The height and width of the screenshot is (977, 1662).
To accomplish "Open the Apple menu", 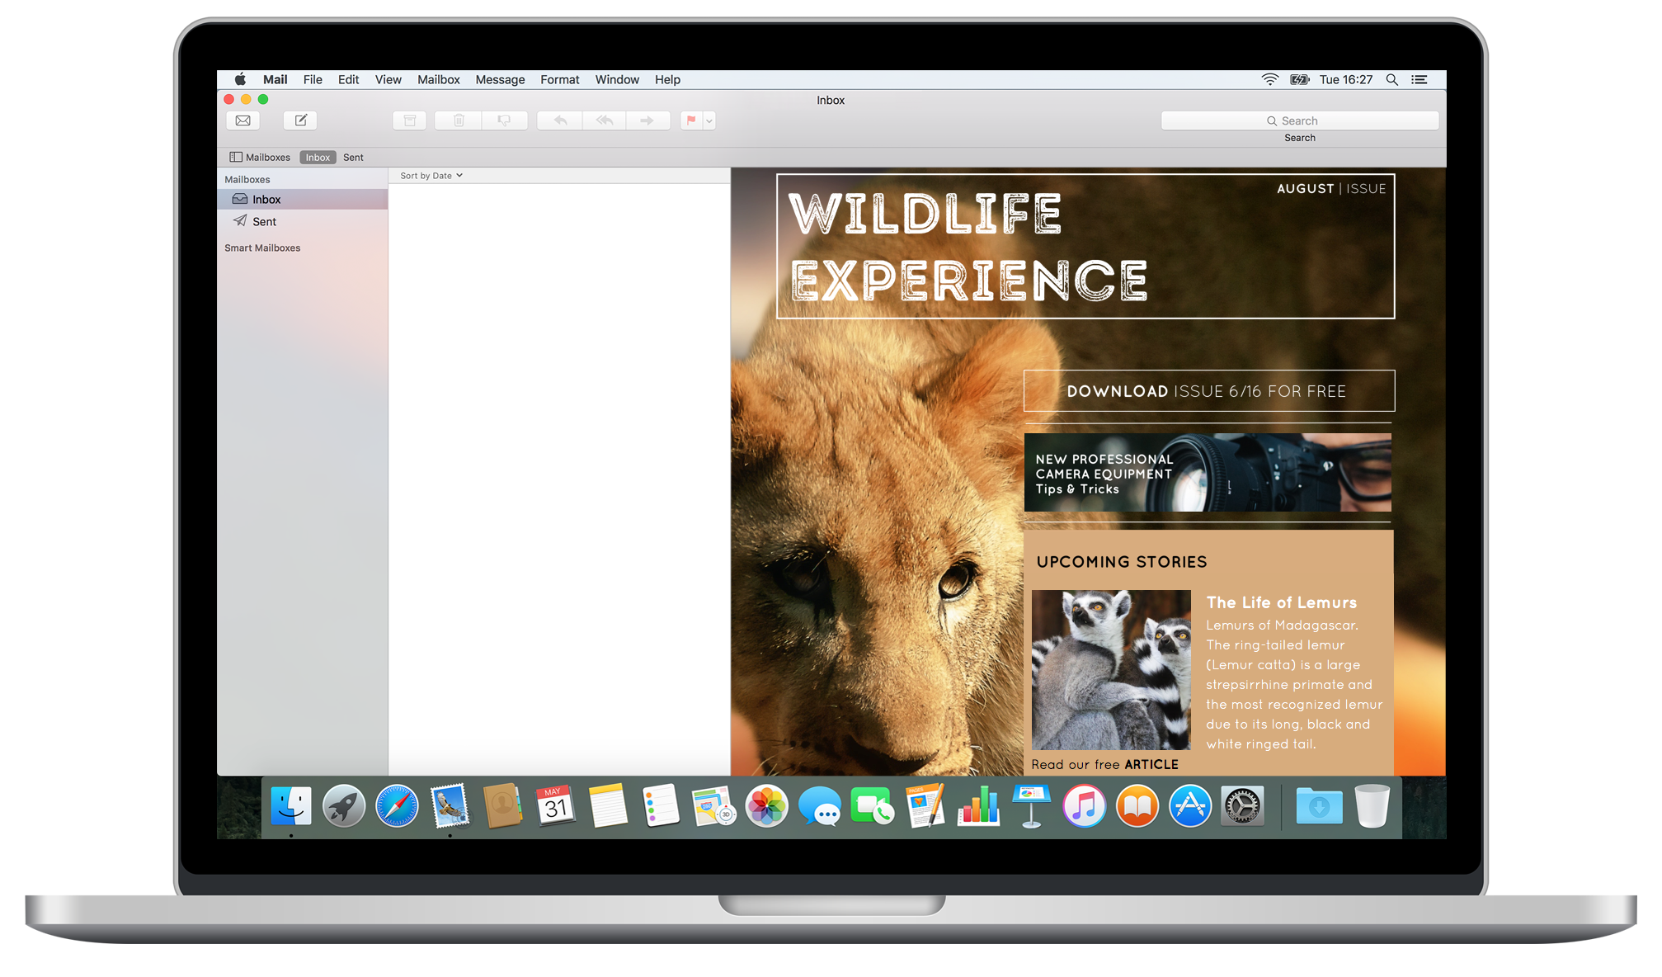I will point(240,79).
